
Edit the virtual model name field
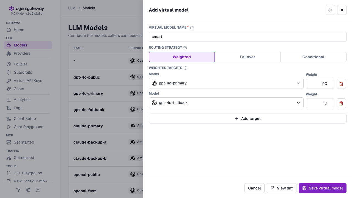(248, 37)
